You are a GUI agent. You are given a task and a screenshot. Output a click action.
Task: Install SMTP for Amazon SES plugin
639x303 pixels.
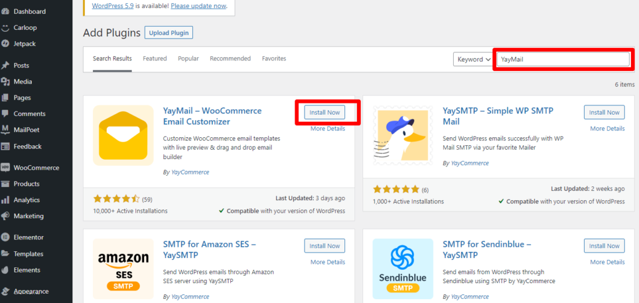[324, 246]
